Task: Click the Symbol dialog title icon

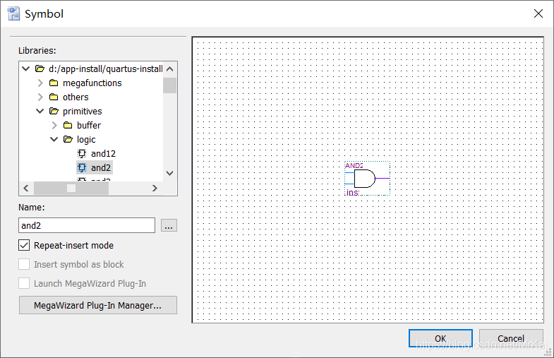Action: click(13, 14)
